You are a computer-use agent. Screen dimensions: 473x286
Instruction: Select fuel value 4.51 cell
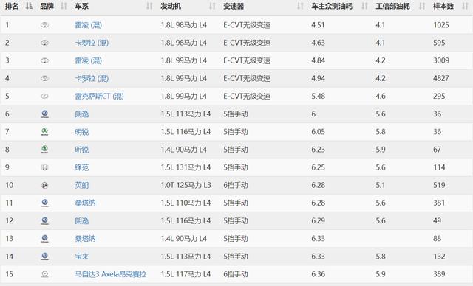[x=318, y=25]
